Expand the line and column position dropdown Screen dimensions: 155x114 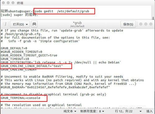pos(140,111)
